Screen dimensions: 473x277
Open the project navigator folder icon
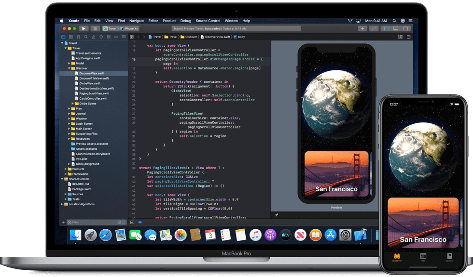(63, 37)
